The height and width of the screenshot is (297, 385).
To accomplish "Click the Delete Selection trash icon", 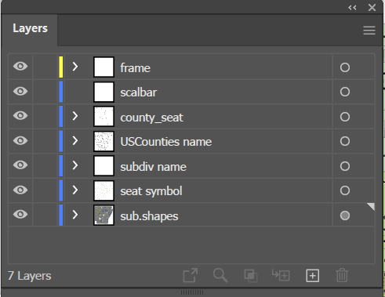I will click(342, 275).
